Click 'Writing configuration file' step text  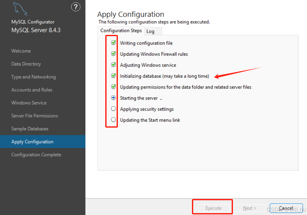(x=146, y=43)
